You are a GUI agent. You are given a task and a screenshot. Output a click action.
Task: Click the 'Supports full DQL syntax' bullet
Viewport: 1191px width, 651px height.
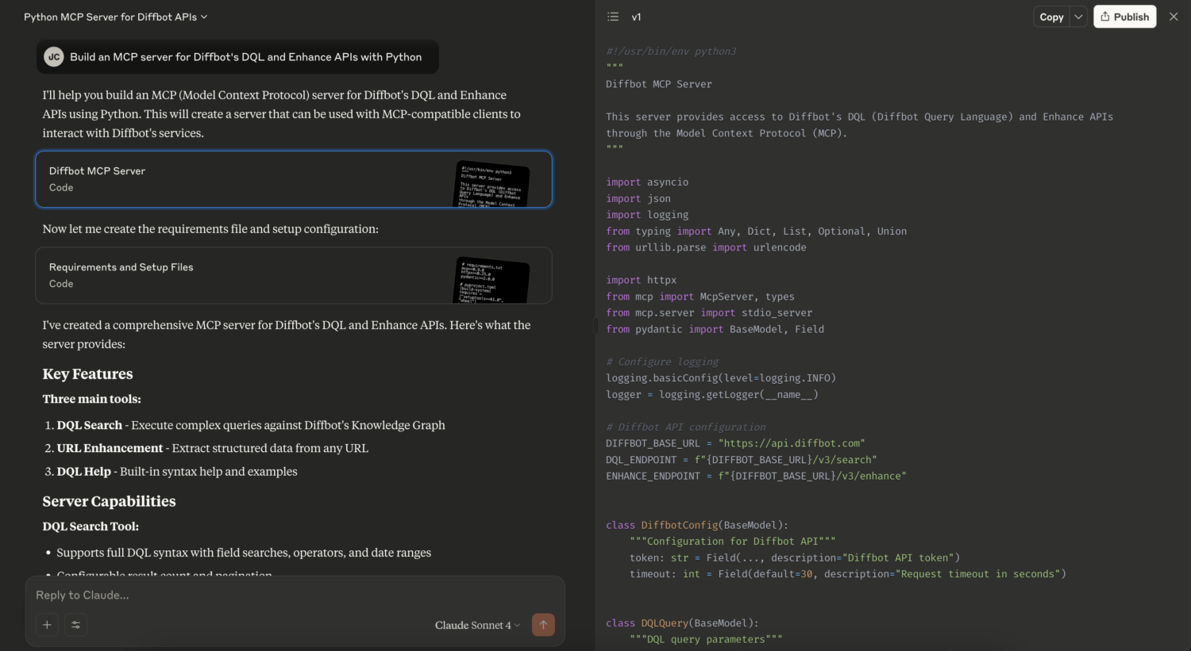(244, 553)
